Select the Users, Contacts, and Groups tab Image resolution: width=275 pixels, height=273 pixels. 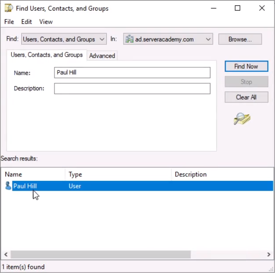[46, 55]
